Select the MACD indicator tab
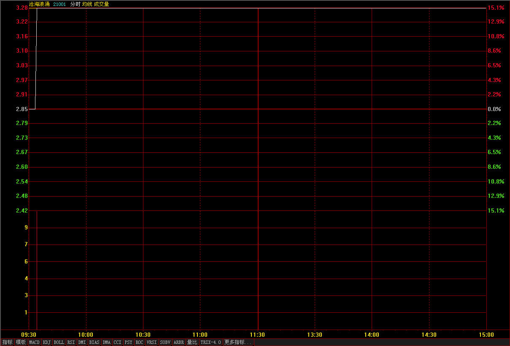The height and width of the screenshot is (346, 510). point(34,342)
